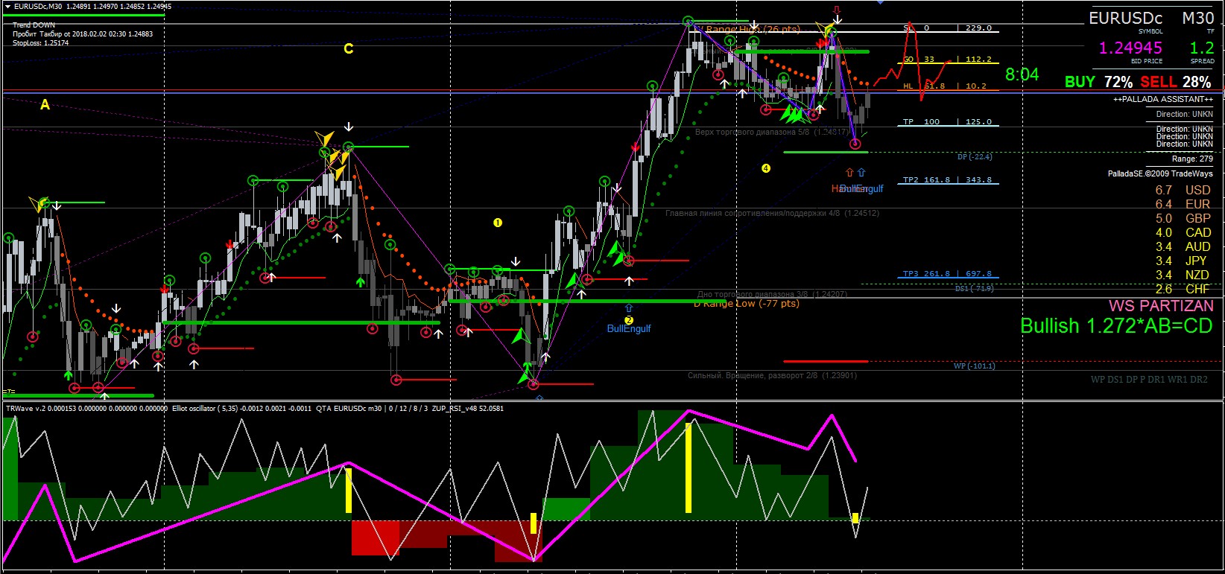Select the Bullish 1.272*AB=CD pattern label
The width and height of the screenshot is (1225, 574).
pos(1116,326)
